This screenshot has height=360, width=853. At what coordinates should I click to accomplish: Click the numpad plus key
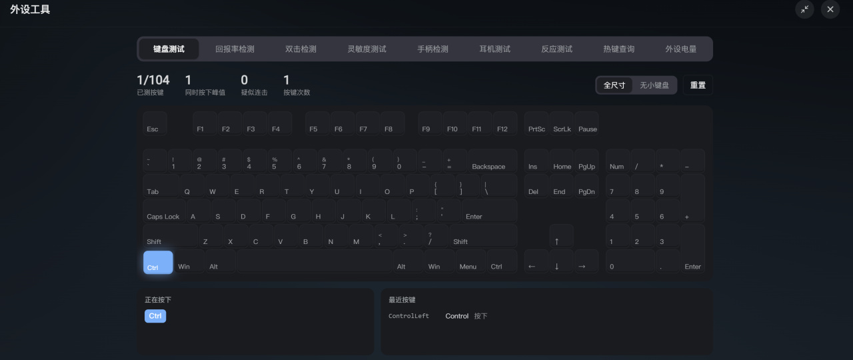pos(693,199)
